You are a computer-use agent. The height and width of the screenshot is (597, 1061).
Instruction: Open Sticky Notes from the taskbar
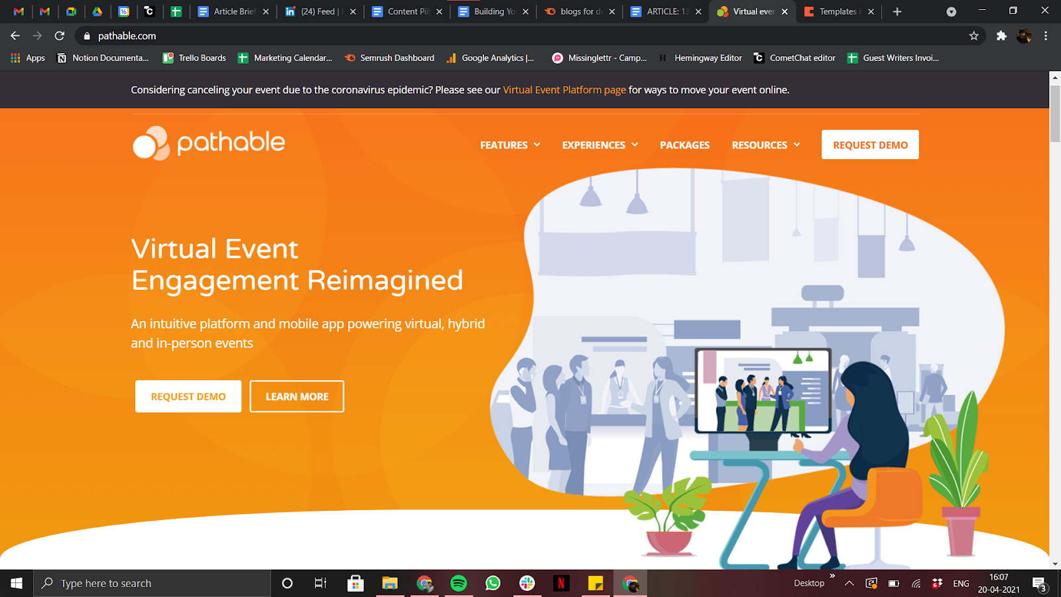[x=595, y=583]
